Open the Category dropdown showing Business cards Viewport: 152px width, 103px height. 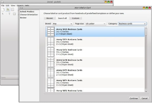point(132,24)
